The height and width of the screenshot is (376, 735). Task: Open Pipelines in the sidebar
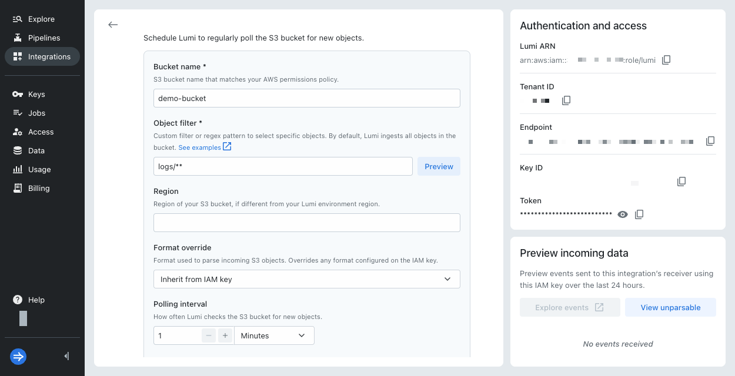click(x=42, y=38)
